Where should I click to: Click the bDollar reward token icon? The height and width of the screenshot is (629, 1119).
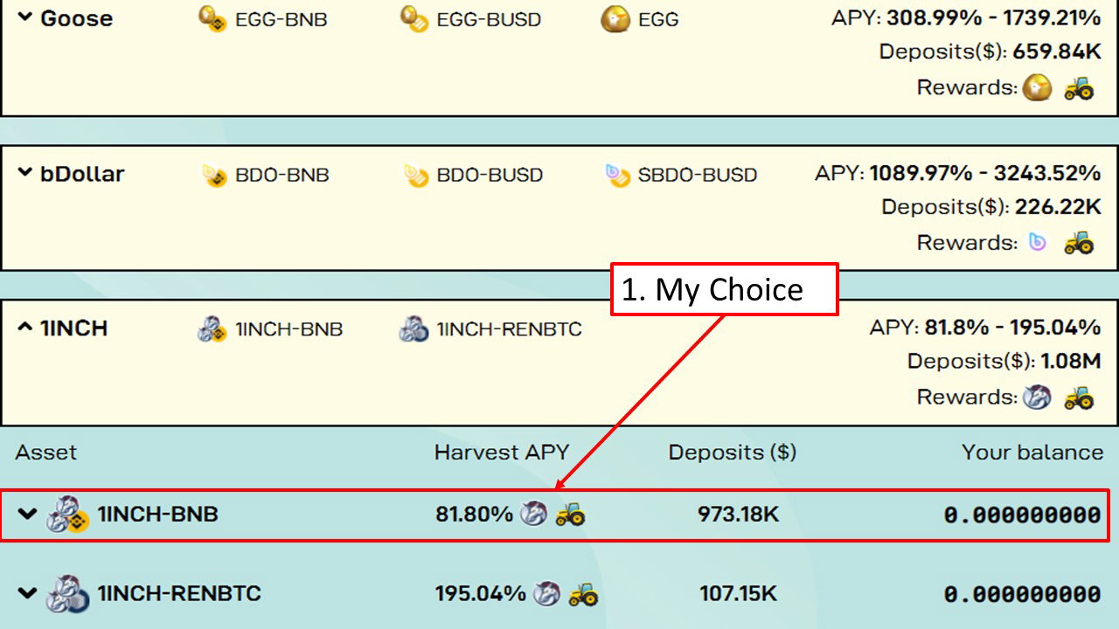click(1038, 242)
